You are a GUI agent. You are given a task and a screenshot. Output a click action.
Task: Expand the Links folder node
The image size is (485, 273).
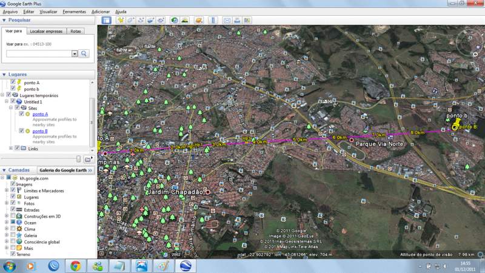coord(11,148)
